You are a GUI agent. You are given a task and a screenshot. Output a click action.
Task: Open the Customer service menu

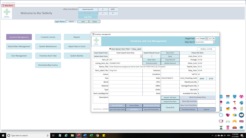coord(48,37)
